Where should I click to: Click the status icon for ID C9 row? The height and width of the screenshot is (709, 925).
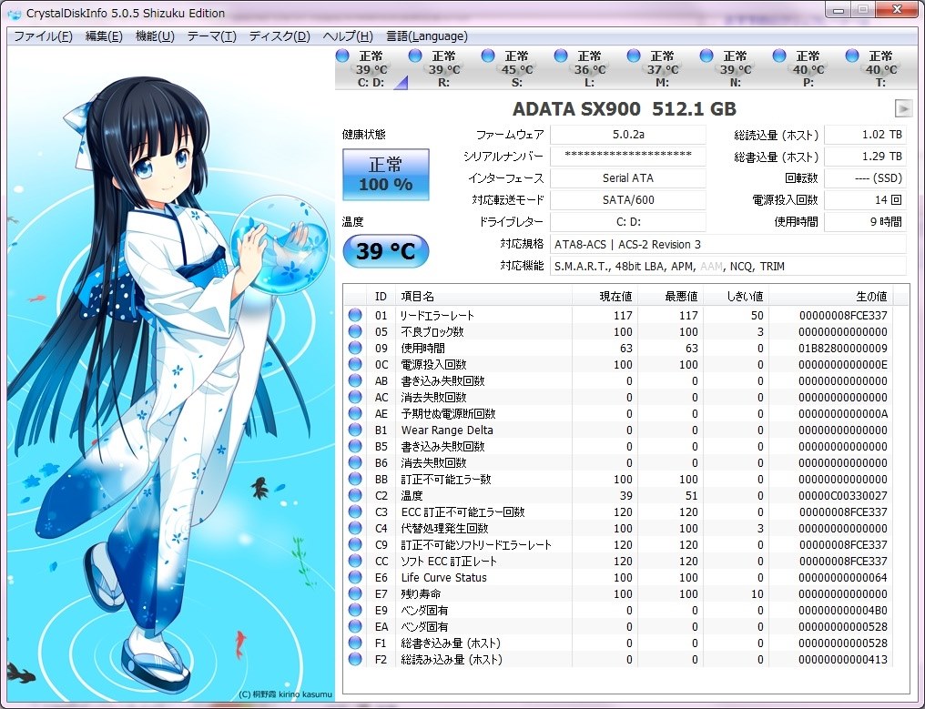(355, 544)
